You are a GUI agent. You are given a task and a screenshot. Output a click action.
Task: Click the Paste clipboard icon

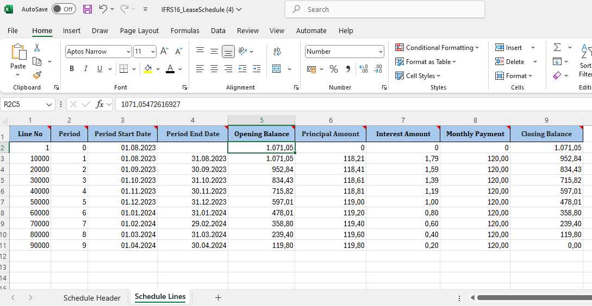coord(18,52)
